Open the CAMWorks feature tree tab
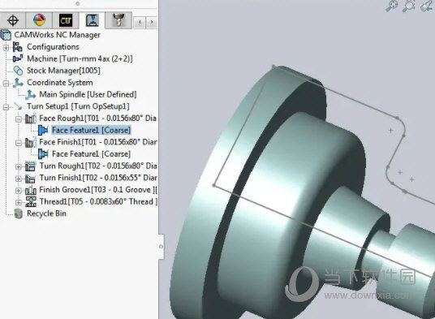The image size is (435, 319). coord(66,20)
